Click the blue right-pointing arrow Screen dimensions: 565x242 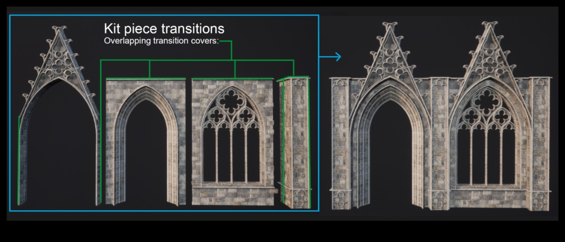coord(331,57)
